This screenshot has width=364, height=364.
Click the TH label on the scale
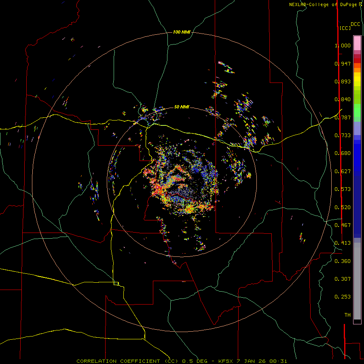click(x=347, y=315)
